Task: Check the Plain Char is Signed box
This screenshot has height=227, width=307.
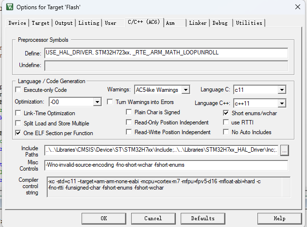Action: [129, 112]
